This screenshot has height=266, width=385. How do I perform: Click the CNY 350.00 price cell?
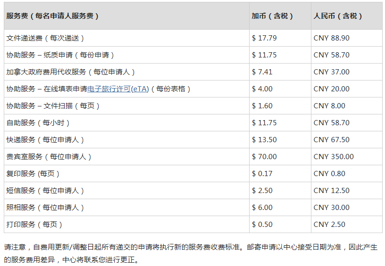333,157
